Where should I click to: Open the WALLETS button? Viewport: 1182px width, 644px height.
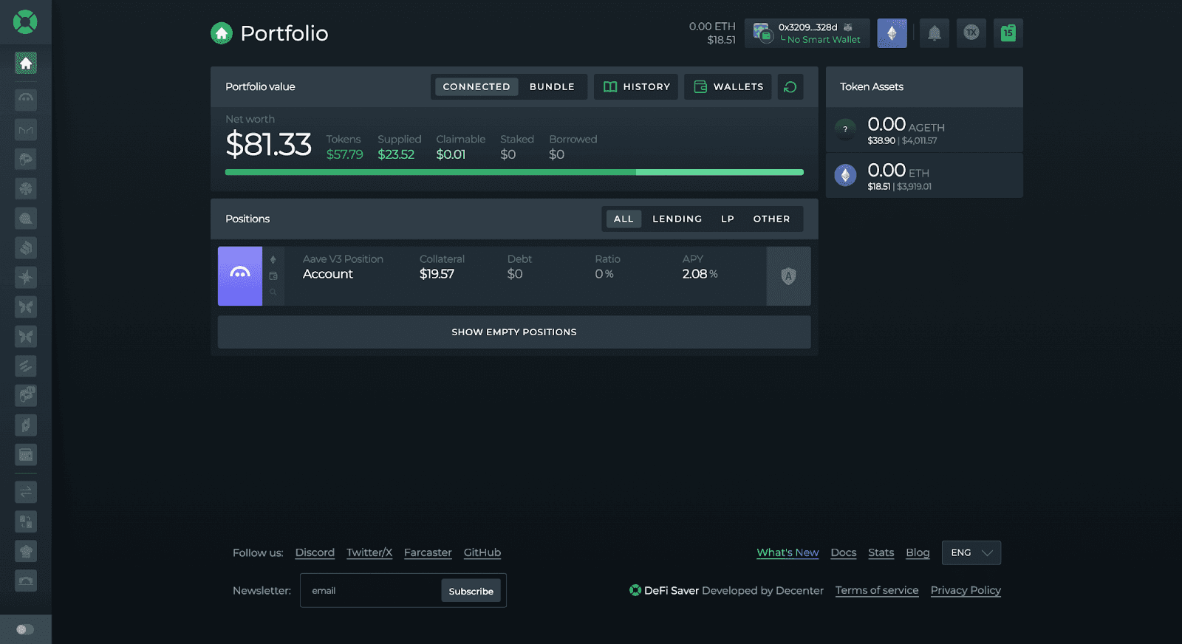(x=728, y=86)
